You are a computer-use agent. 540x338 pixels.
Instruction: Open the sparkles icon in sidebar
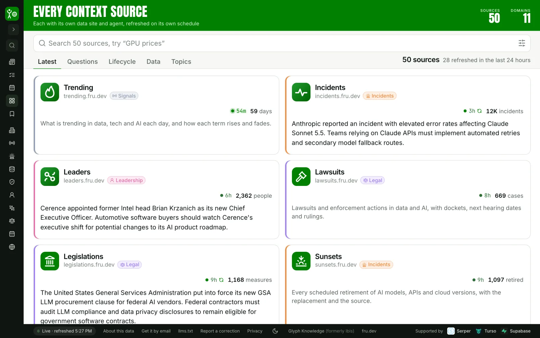tap(12, 208)
